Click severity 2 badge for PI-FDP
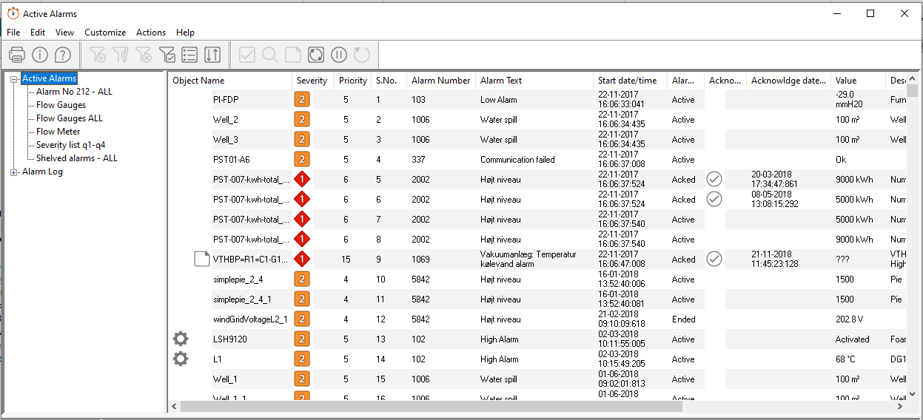 (302, 100)
